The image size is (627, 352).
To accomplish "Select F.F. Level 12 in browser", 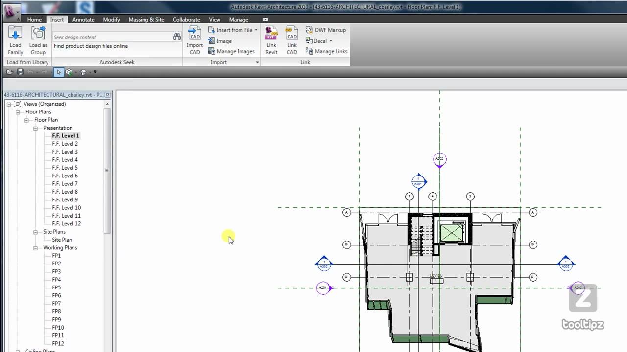I will coord(66,223).
